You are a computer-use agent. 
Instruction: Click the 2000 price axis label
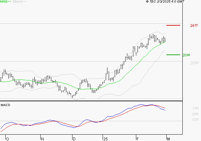[x=194, y=63]
